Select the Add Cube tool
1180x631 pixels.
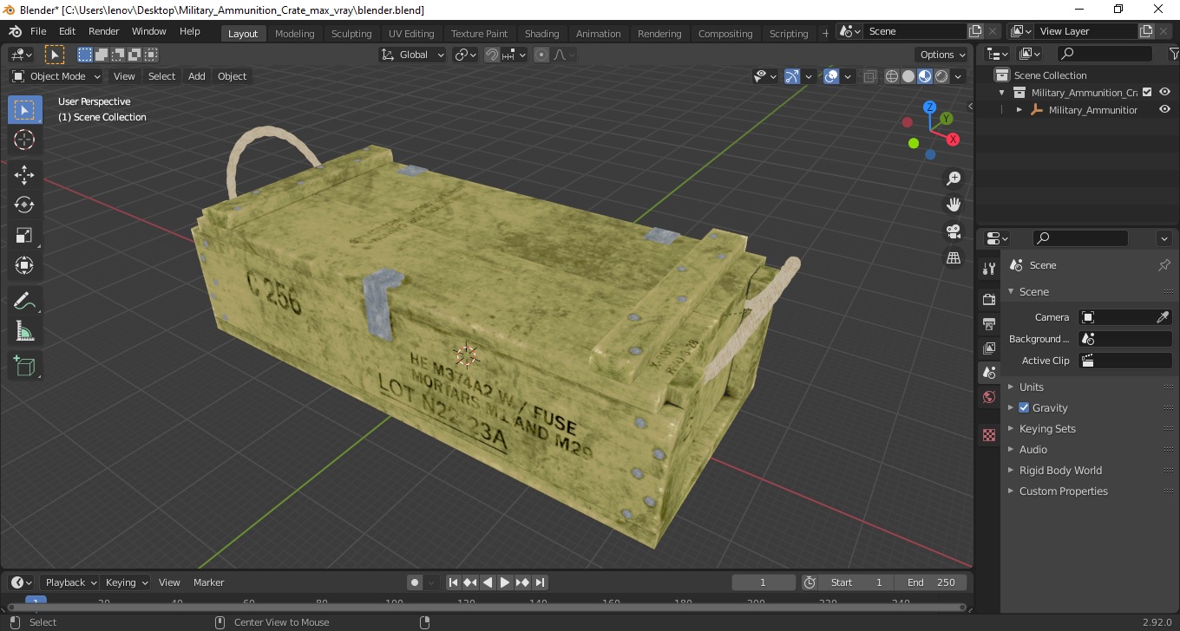point(24,366)
